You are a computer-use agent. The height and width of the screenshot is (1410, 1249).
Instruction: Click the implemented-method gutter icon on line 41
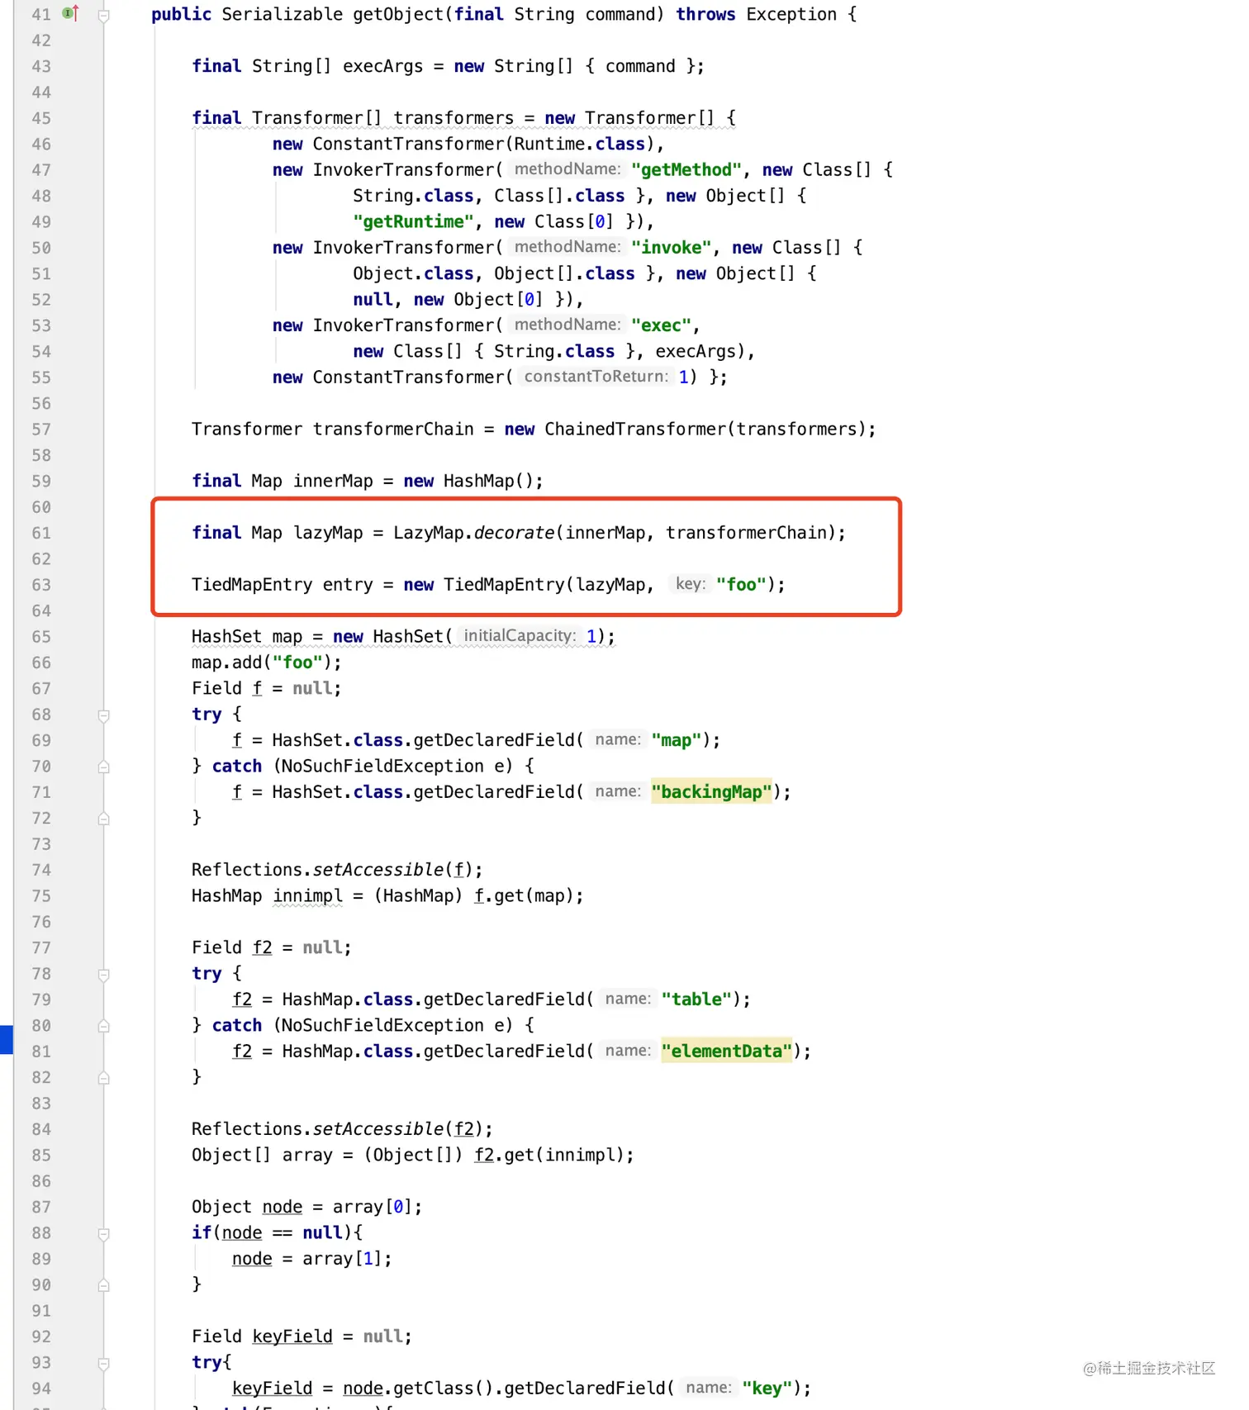click(x=71, y=13)
